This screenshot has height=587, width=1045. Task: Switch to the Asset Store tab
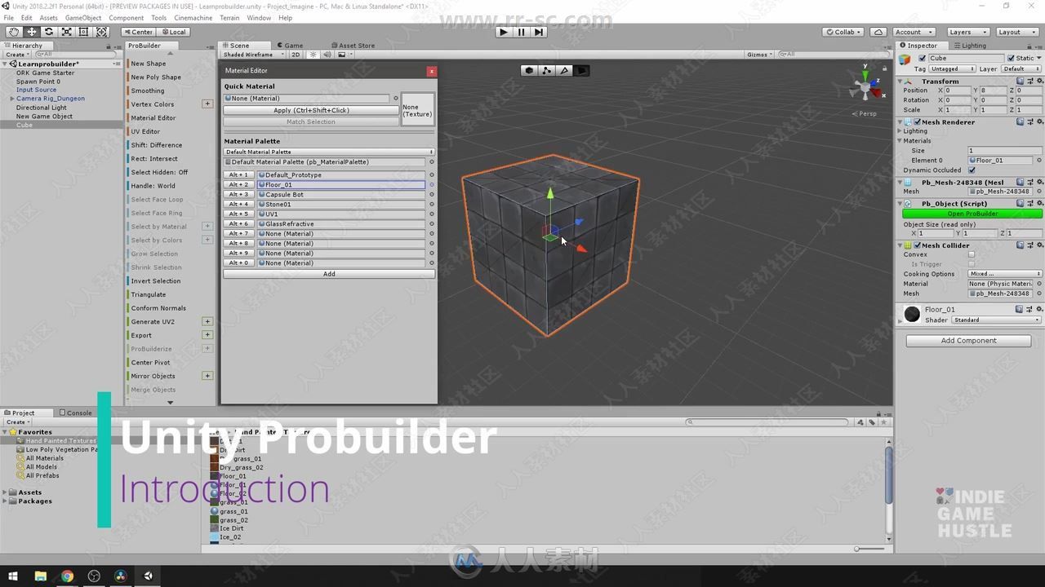click(354, 46)
